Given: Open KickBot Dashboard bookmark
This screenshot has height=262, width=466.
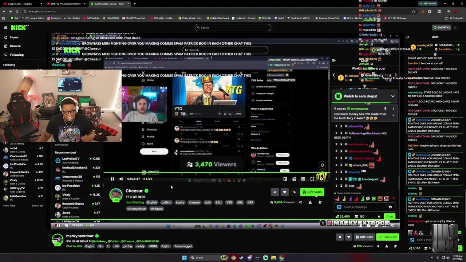Looking at the screenshot, I should pos(218,18).
